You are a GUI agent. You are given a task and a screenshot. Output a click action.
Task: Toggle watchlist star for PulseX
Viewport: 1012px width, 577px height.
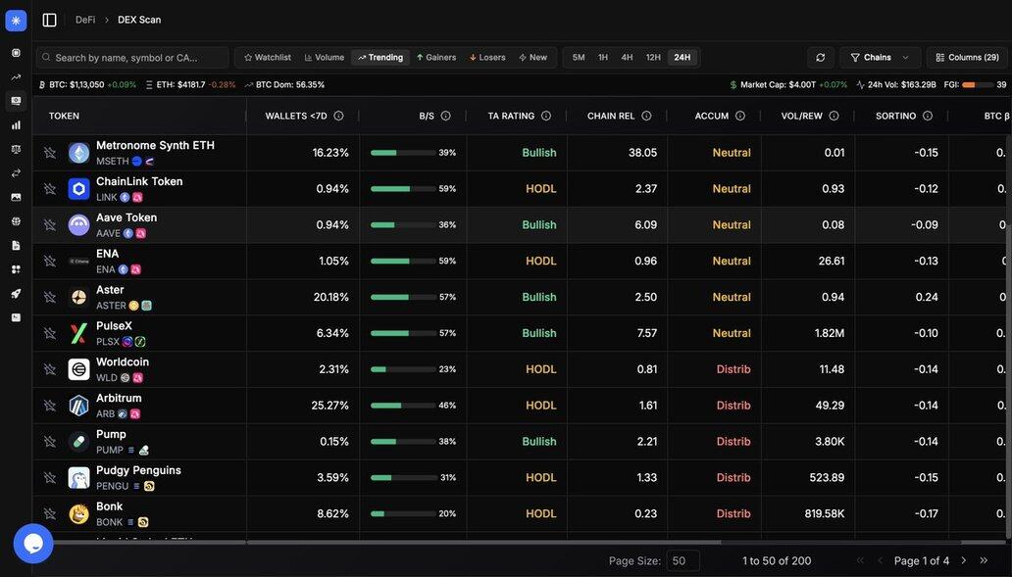click(50, 333)
